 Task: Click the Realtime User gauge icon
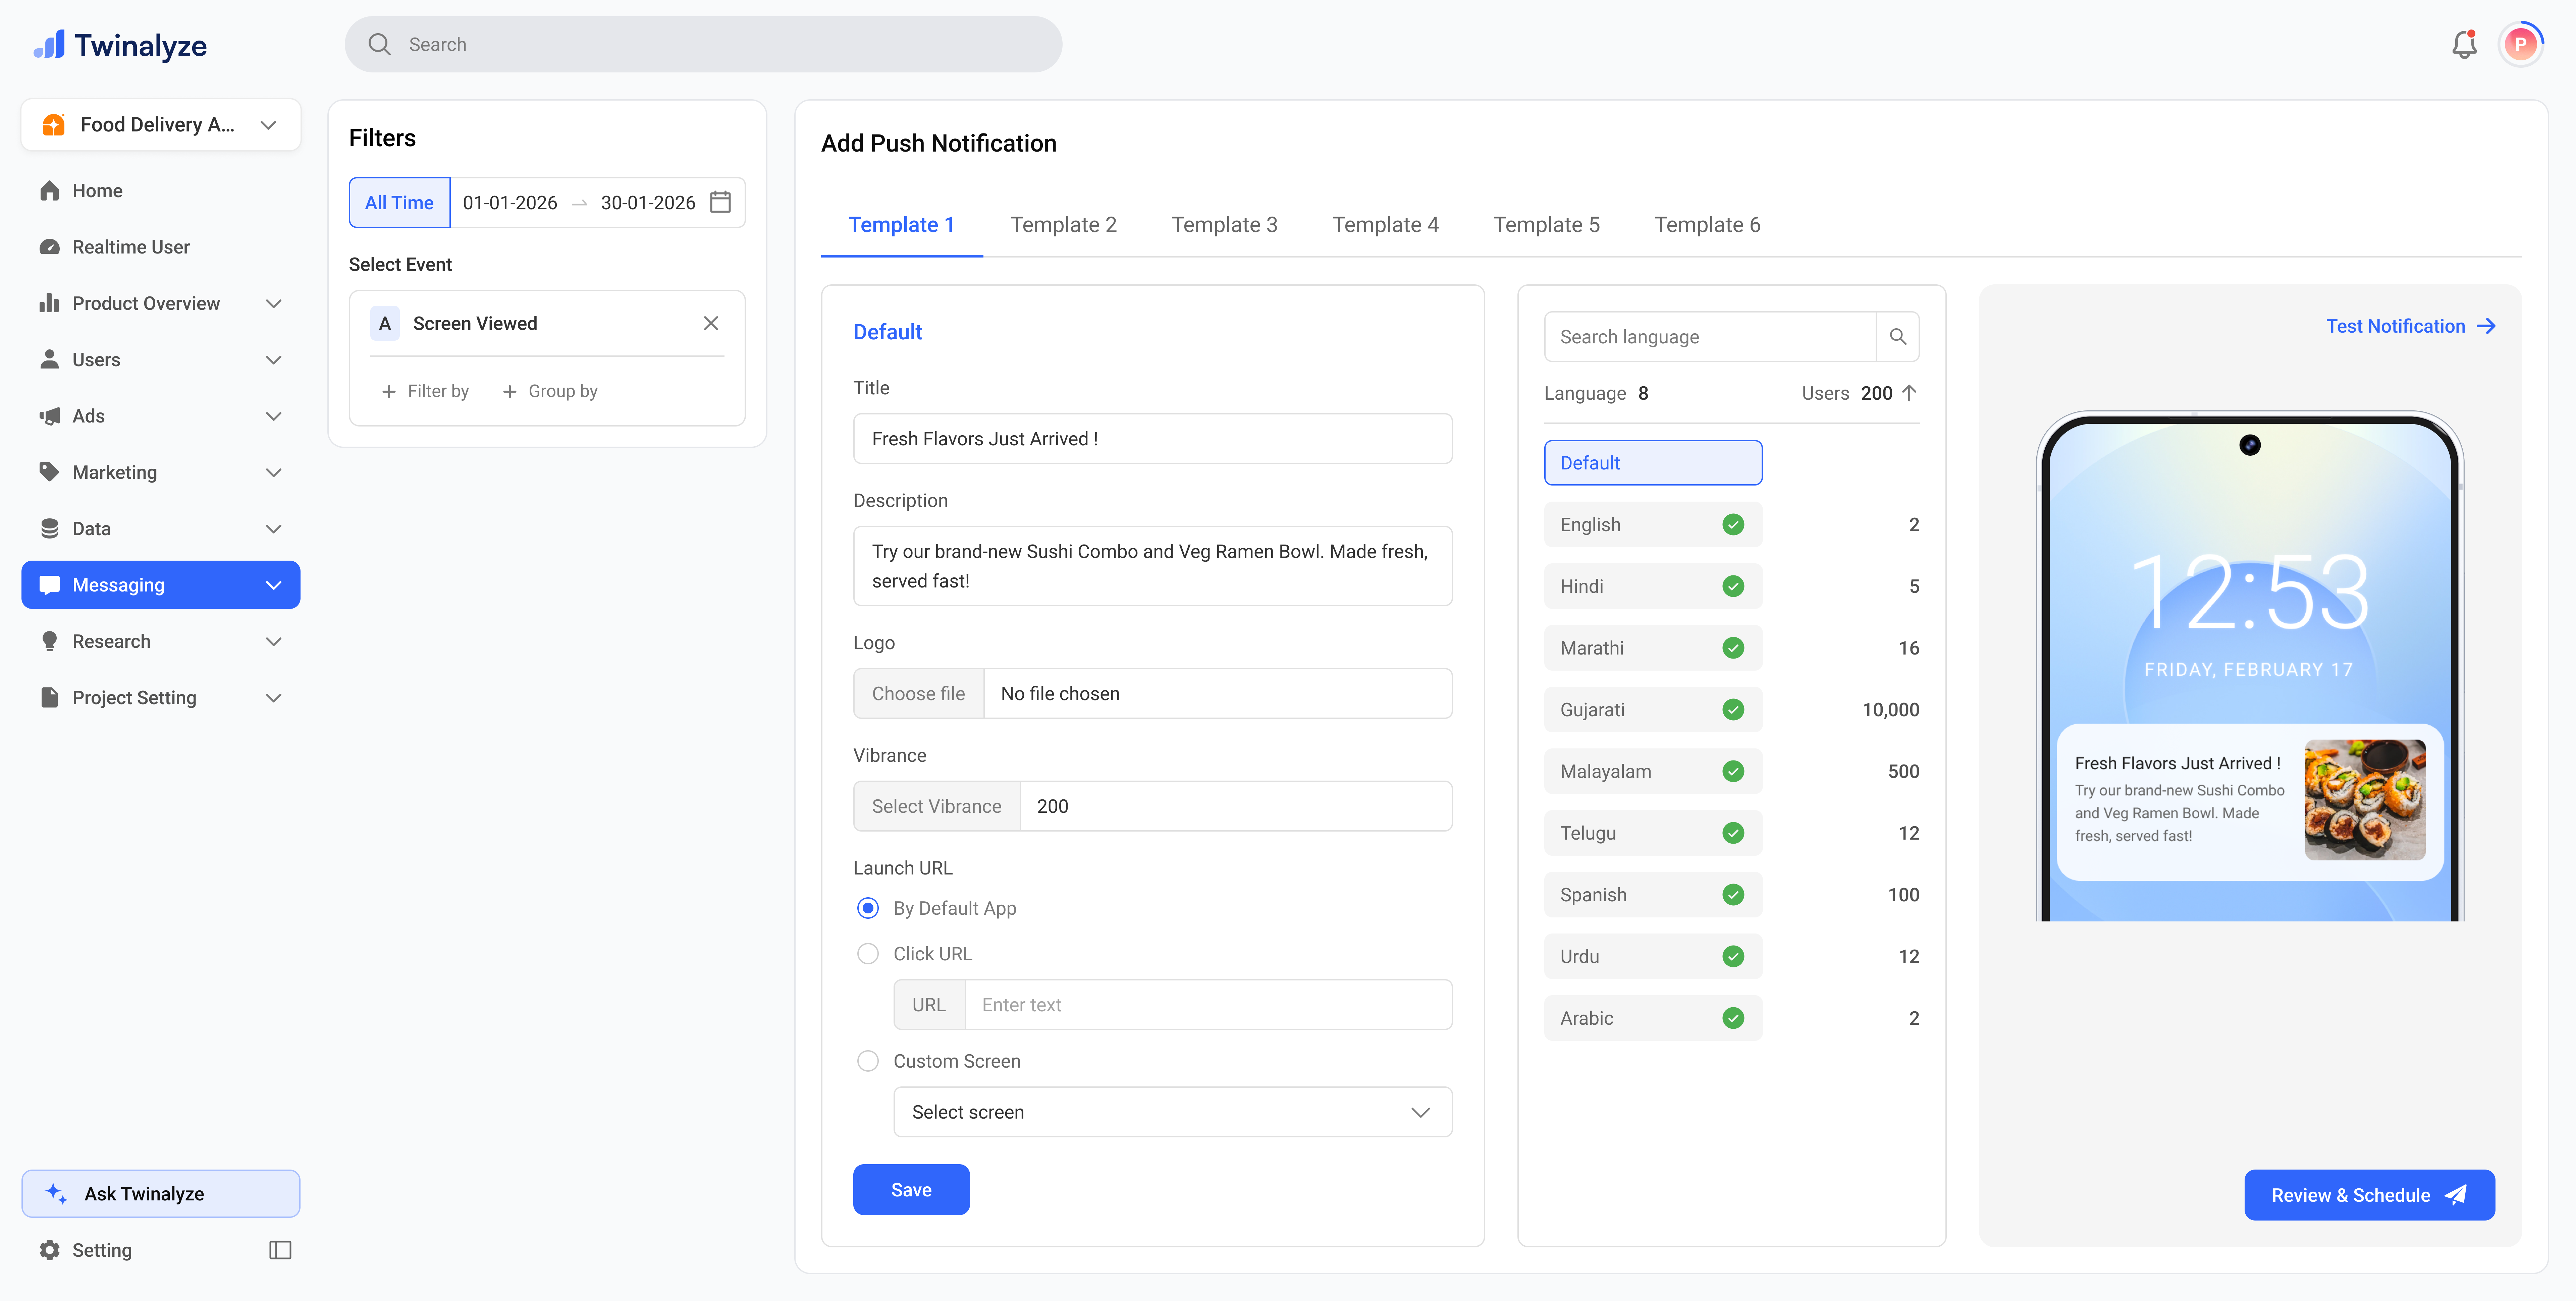(49, 247)
